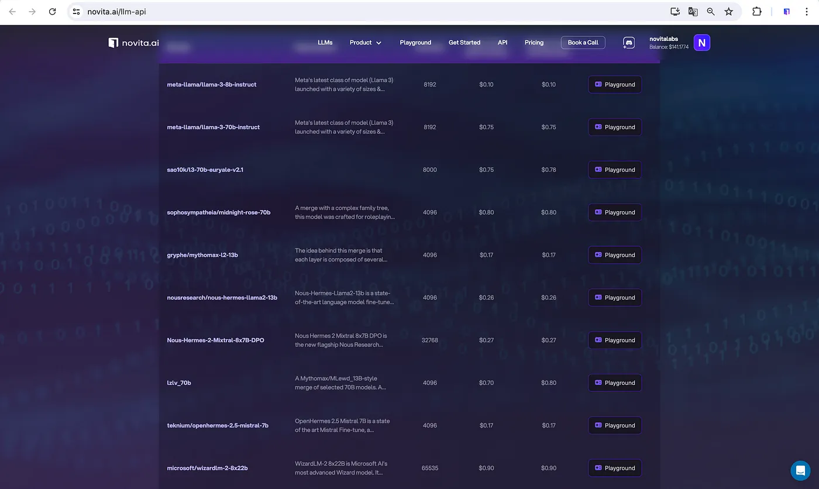Install app icon in address bar

pos(675,12)
